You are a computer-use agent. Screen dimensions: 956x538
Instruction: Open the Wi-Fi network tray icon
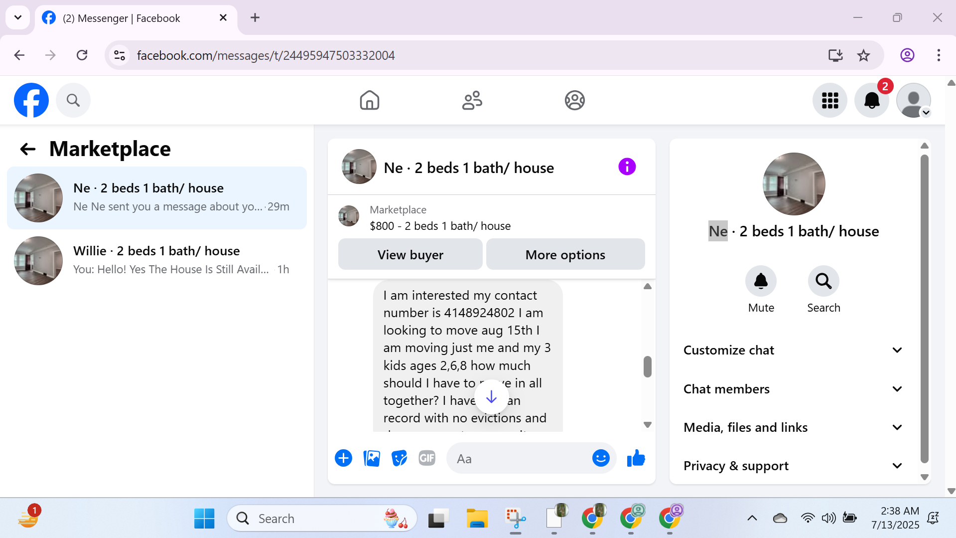tap(808, 519)
